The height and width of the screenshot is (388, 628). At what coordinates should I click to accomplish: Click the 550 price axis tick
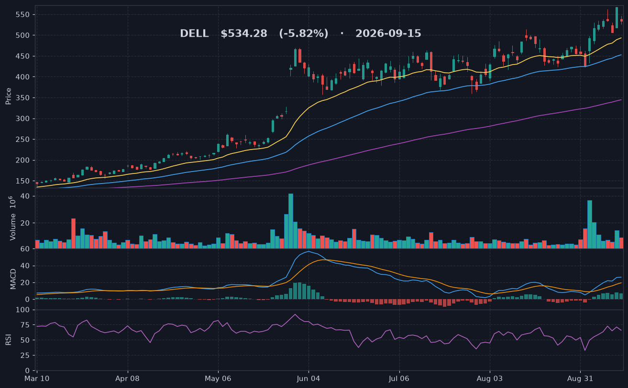click(23, 15)
